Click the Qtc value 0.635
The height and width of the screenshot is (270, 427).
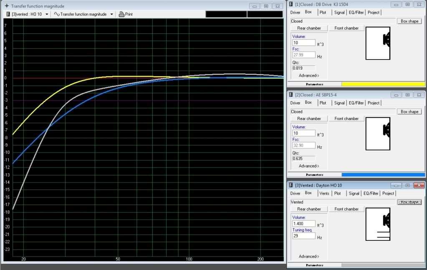click(x=303, y=159)
